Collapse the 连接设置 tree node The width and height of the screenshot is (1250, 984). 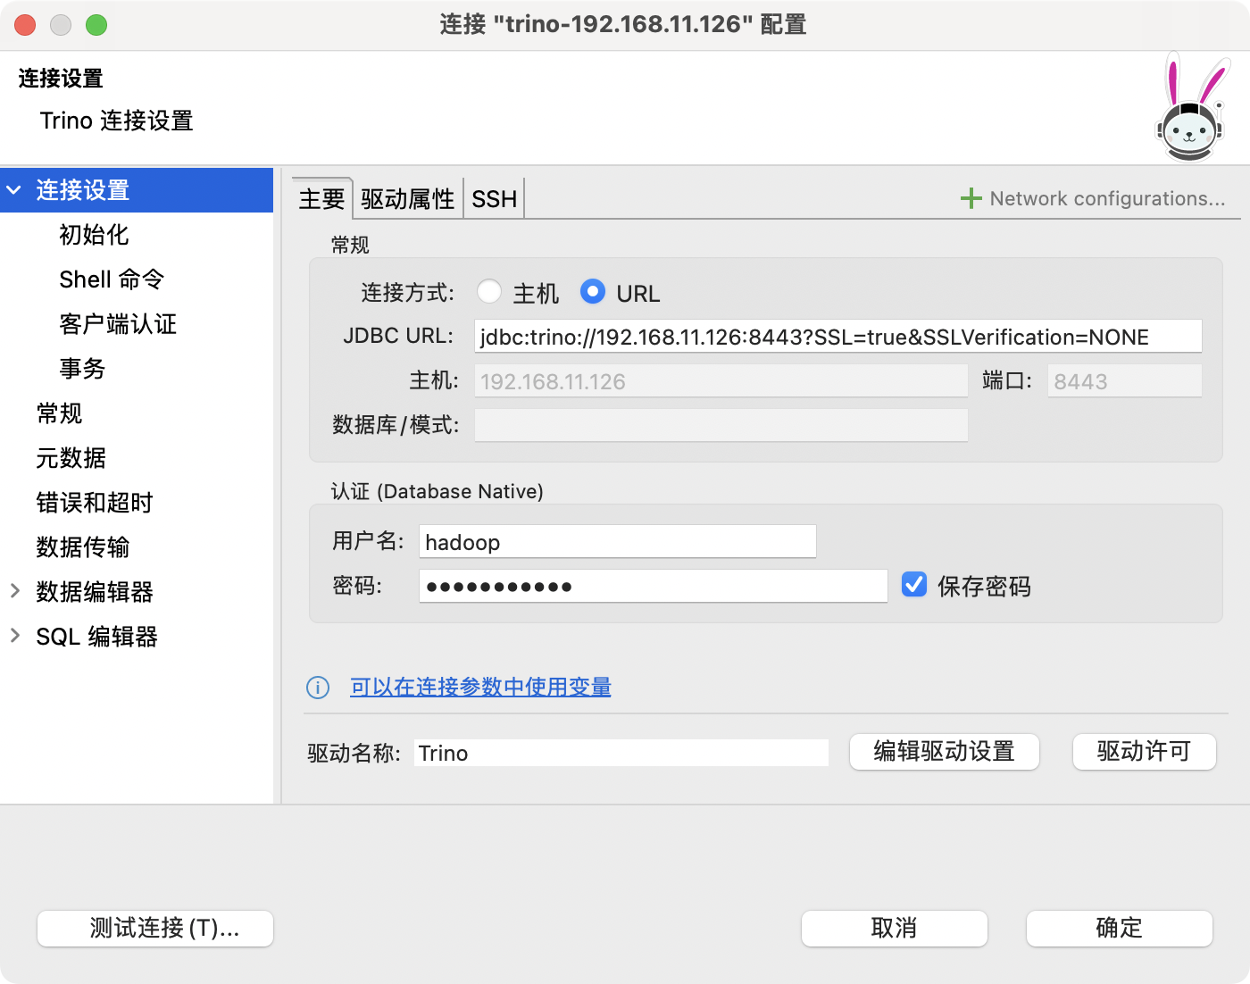coord(14,190)
